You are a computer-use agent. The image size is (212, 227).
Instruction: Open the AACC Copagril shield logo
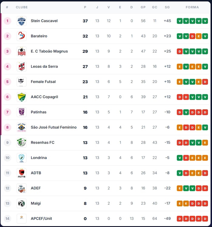(x=22, y=97)
